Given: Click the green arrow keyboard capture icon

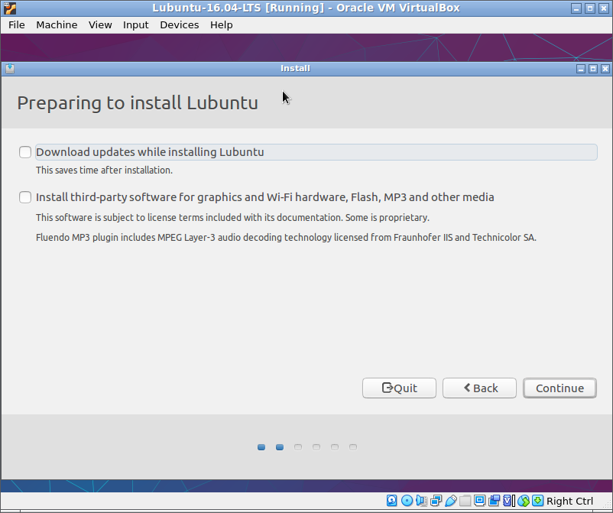Looking at the screenshot, I should click(x=538, y=501).
